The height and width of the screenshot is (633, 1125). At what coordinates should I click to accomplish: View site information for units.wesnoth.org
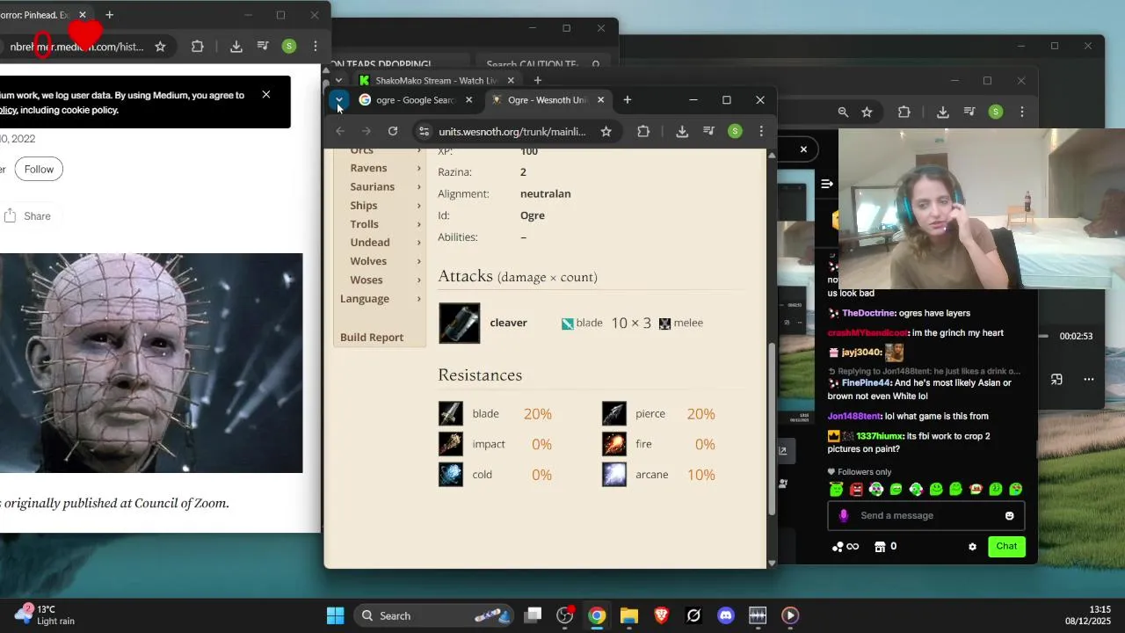(x=424, y=131)
